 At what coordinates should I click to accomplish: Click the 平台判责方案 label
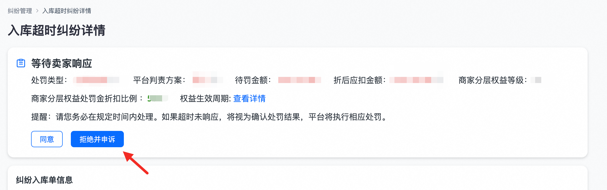[x=159, y=80]
